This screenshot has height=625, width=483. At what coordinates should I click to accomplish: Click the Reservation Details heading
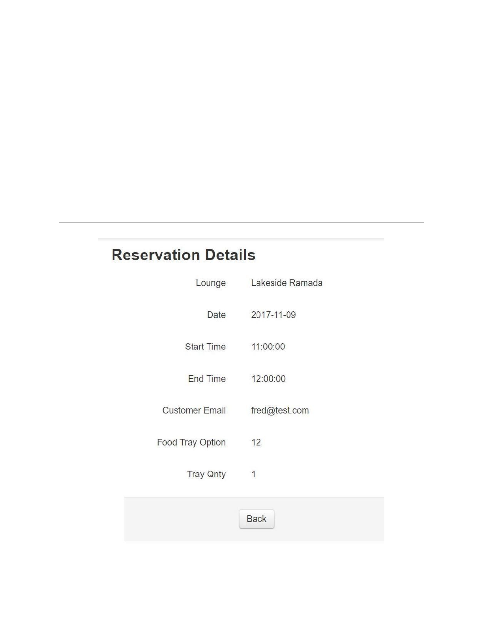coord(183,255)
